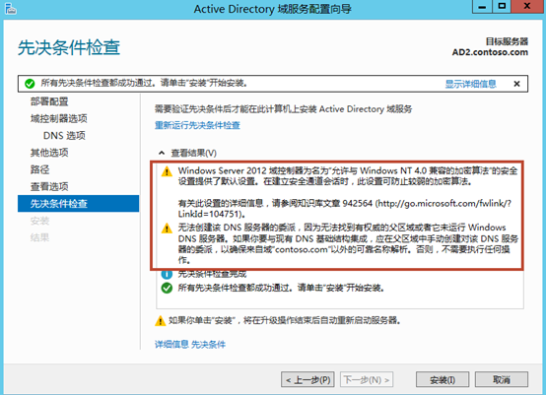Select 域控制器选项 in the left navigation
The width and height of the screenshot is (546, 395).
[x=58, y=118]
